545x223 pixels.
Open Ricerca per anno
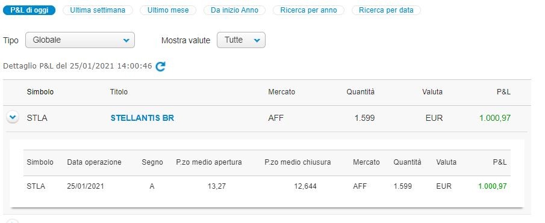coord(309,10)
